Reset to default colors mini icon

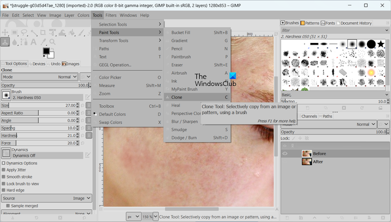point(44,57)
